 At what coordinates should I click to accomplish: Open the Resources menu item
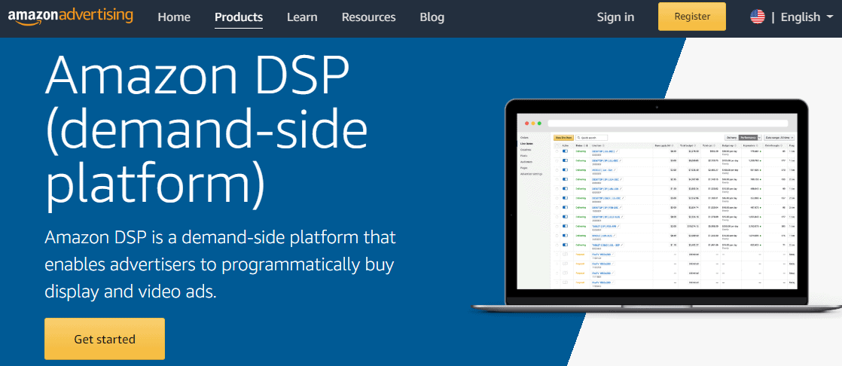pyautogui.click(x=368, y=17)
